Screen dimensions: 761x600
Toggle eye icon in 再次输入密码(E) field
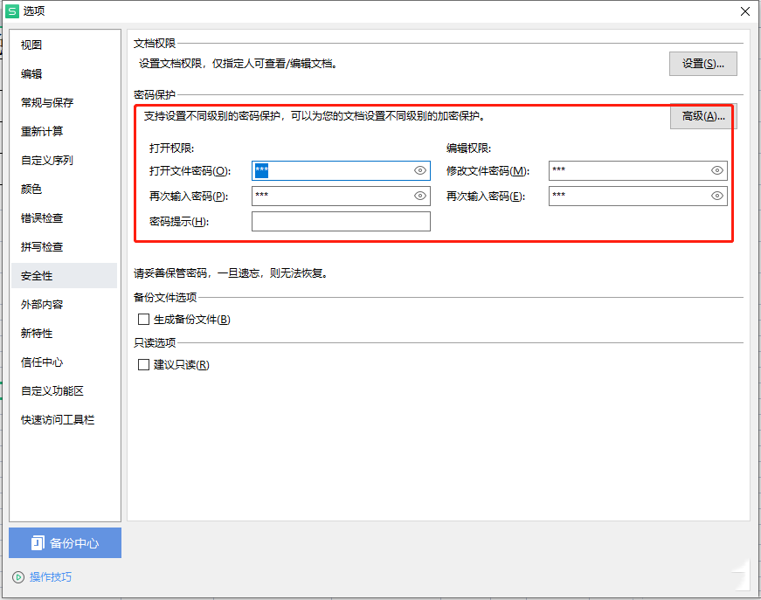[717, 196]
